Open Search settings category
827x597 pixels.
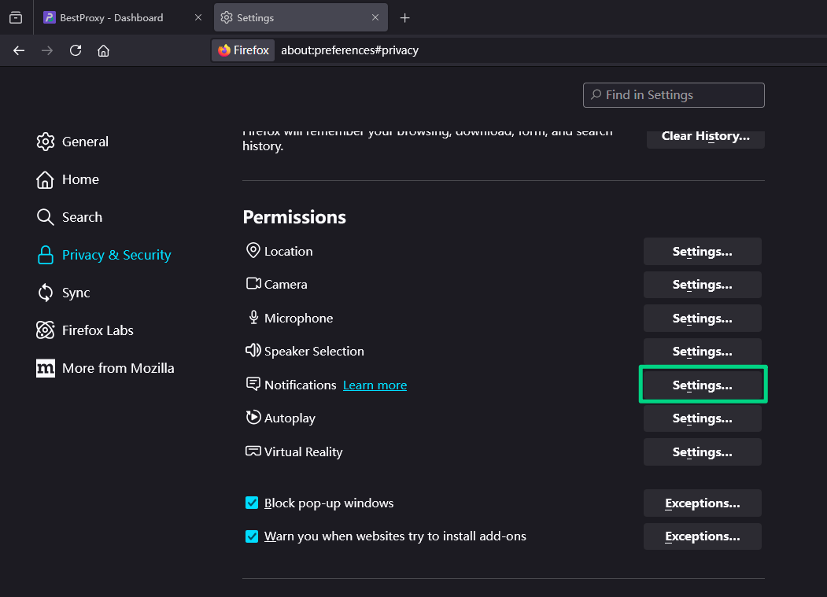pyautogui.click(x=69, y=217)
